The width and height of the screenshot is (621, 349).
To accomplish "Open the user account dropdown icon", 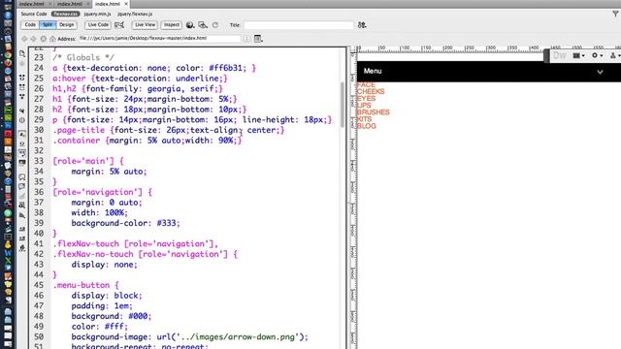I will [615, 56].
